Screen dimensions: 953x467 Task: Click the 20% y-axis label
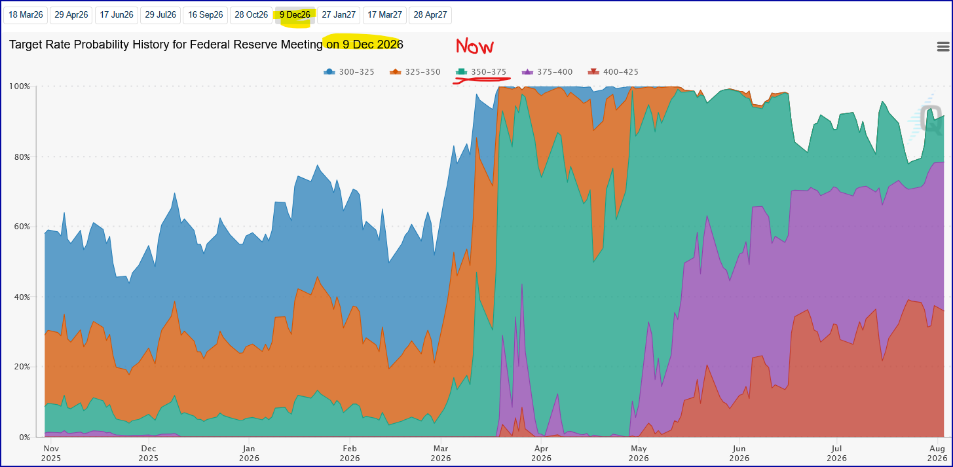tap(22, 367)
